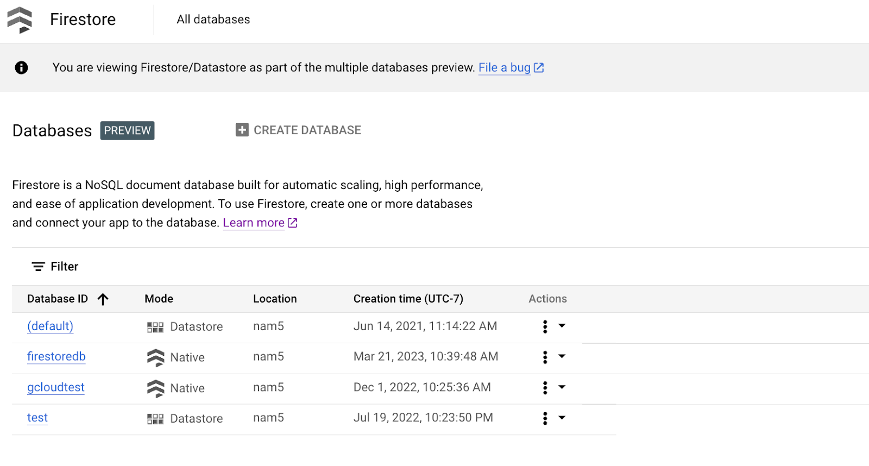Open the File a bug link
Image resolution: width=869 pixels, height=466 pixels.
(504, 67)
